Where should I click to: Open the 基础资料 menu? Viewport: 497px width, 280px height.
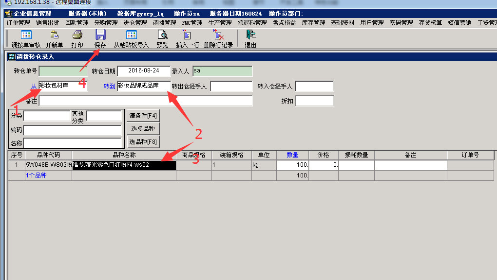coord(343,22)
